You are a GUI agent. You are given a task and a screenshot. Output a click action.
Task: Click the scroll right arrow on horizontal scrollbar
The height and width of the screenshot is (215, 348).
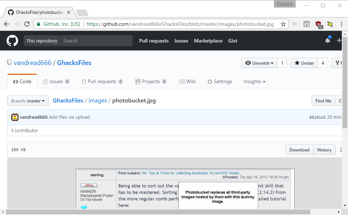tap(339, 212)
